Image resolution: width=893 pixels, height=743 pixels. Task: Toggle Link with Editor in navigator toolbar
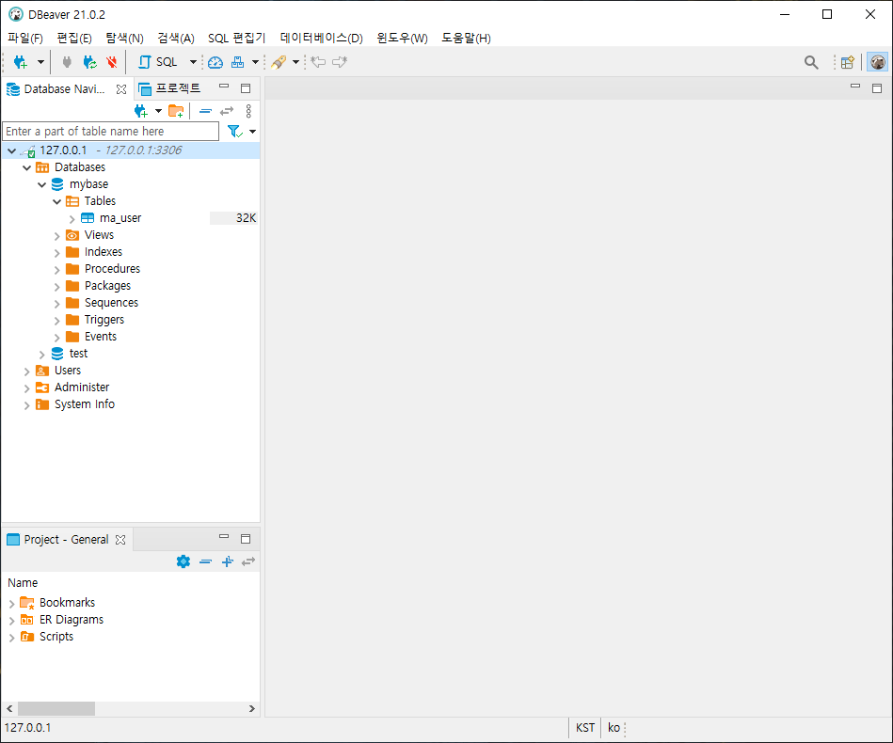[x=227, y=111]
